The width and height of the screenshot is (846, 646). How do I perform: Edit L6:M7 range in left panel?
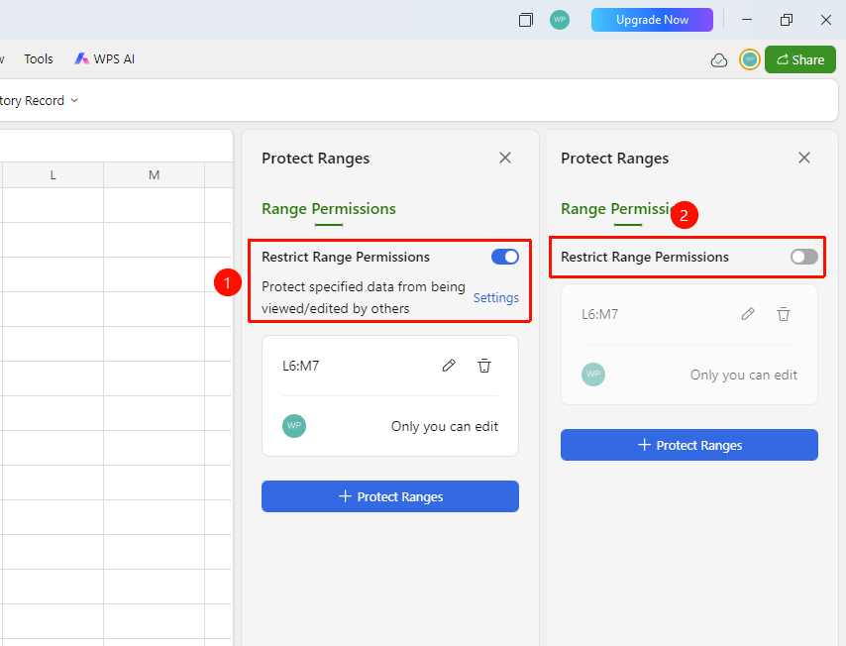pyautogui.click(x=449, y=366)
